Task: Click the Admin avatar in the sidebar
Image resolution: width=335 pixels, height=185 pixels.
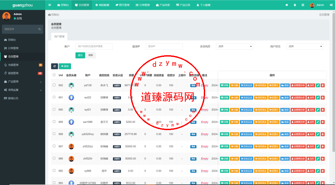Action: click(x=7, y=16)
